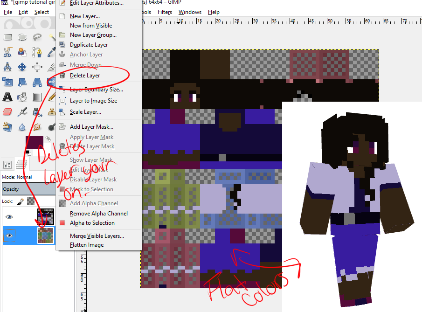
Task: Click New from Visible
Action: (99, 26)
